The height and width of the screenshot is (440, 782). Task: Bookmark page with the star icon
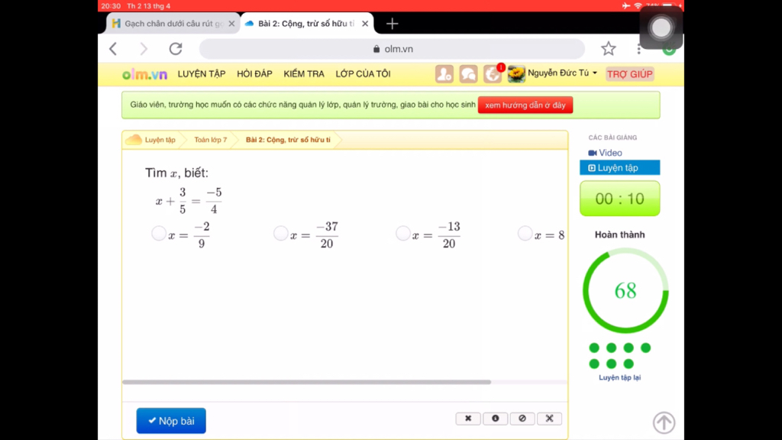pyautogui.click(x=608, y=49)
